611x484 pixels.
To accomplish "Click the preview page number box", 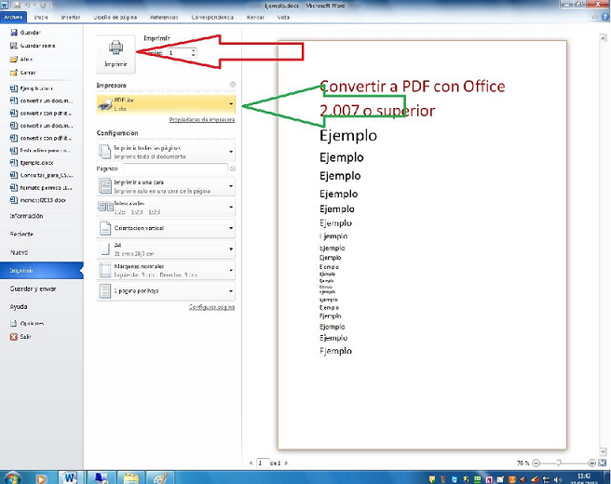I will [x=263, y=463].
